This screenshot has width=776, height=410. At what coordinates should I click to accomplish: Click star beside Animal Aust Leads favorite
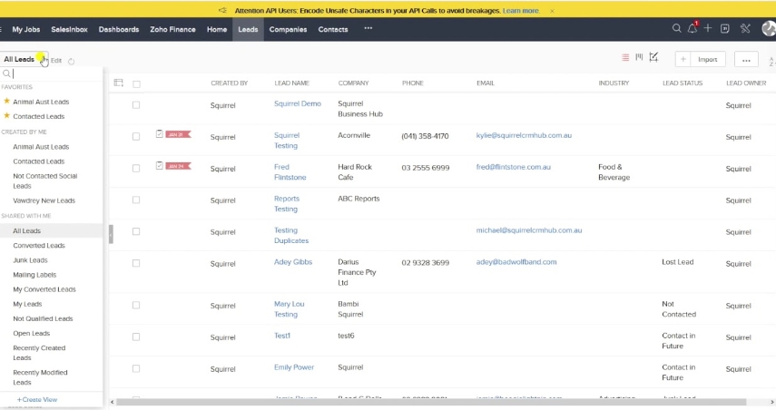click(x=7, y=101)
